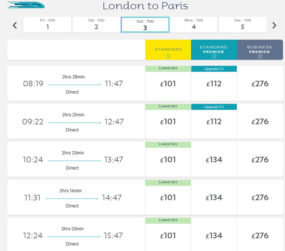Pick £112 Standard Premier on 08:19 train
285x251 pixels.
(214, 83)
